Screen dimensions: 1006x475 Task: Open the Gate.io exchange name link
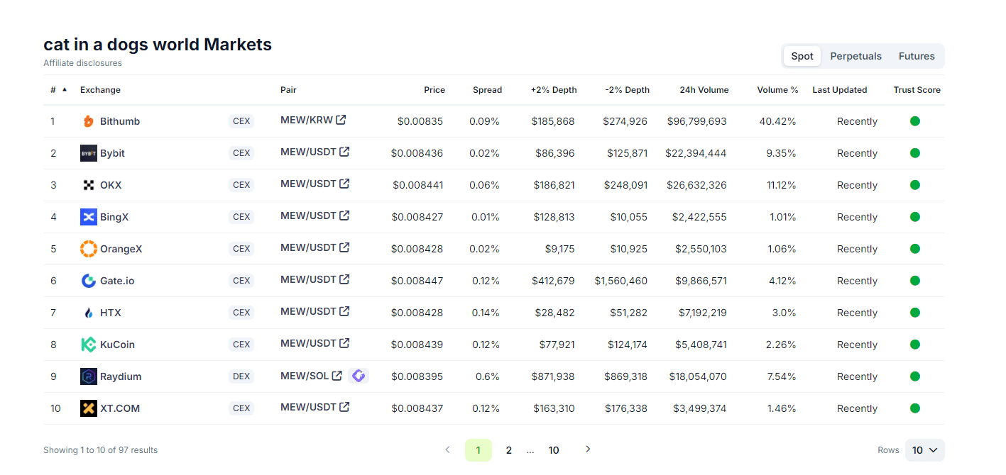coord(117,281)
